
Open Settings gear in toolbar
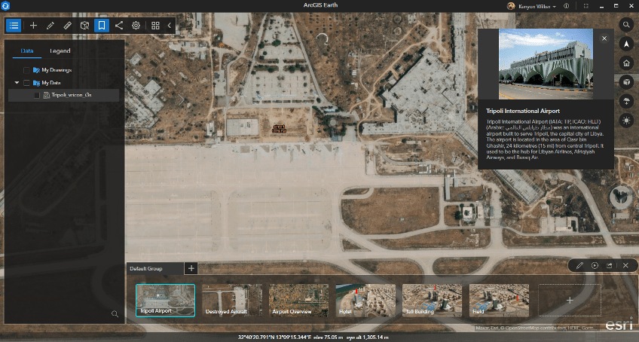tap(136, 26)
